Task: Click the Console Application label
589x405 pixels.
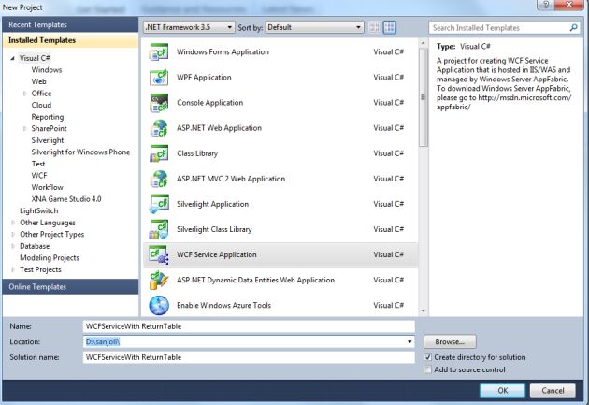Action: point(210,103)
